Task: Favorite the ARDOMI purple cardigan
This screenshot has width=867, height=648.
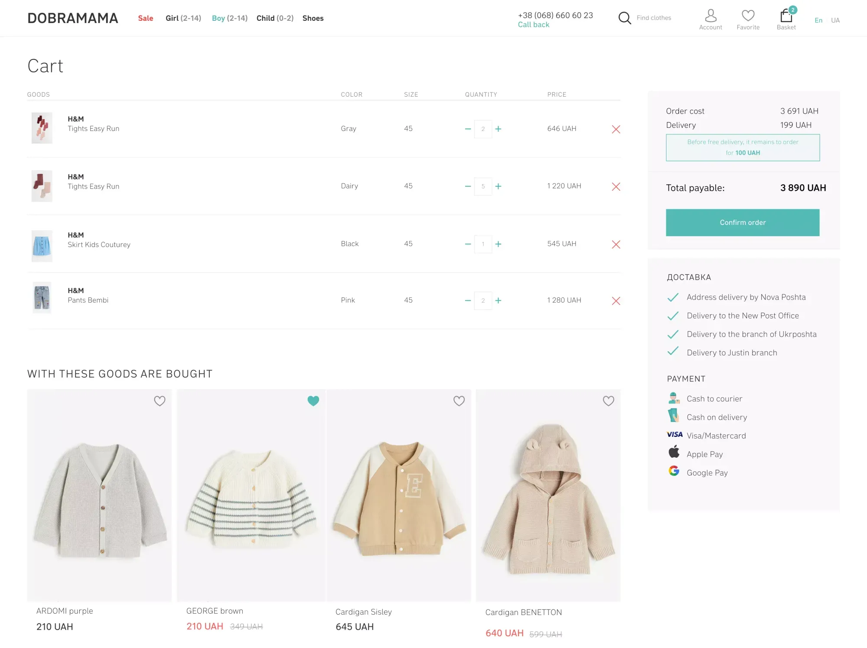Action: tap(160, 401)
